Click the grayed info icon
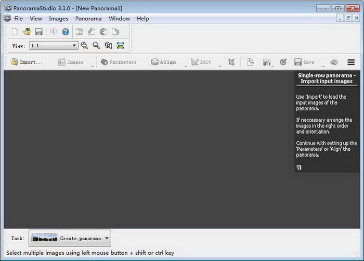Viewport: 364px width, 261px height. pos(54,32)
